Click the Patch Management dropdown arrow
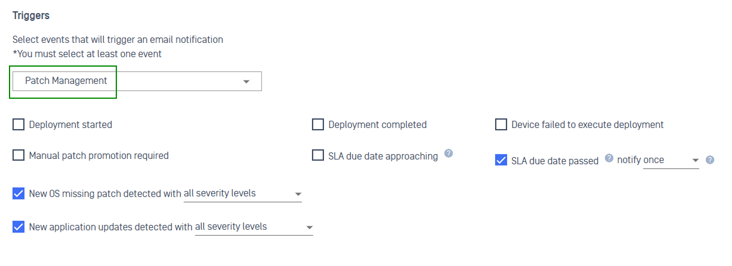The image size is (732, 266). click(246, 82)
